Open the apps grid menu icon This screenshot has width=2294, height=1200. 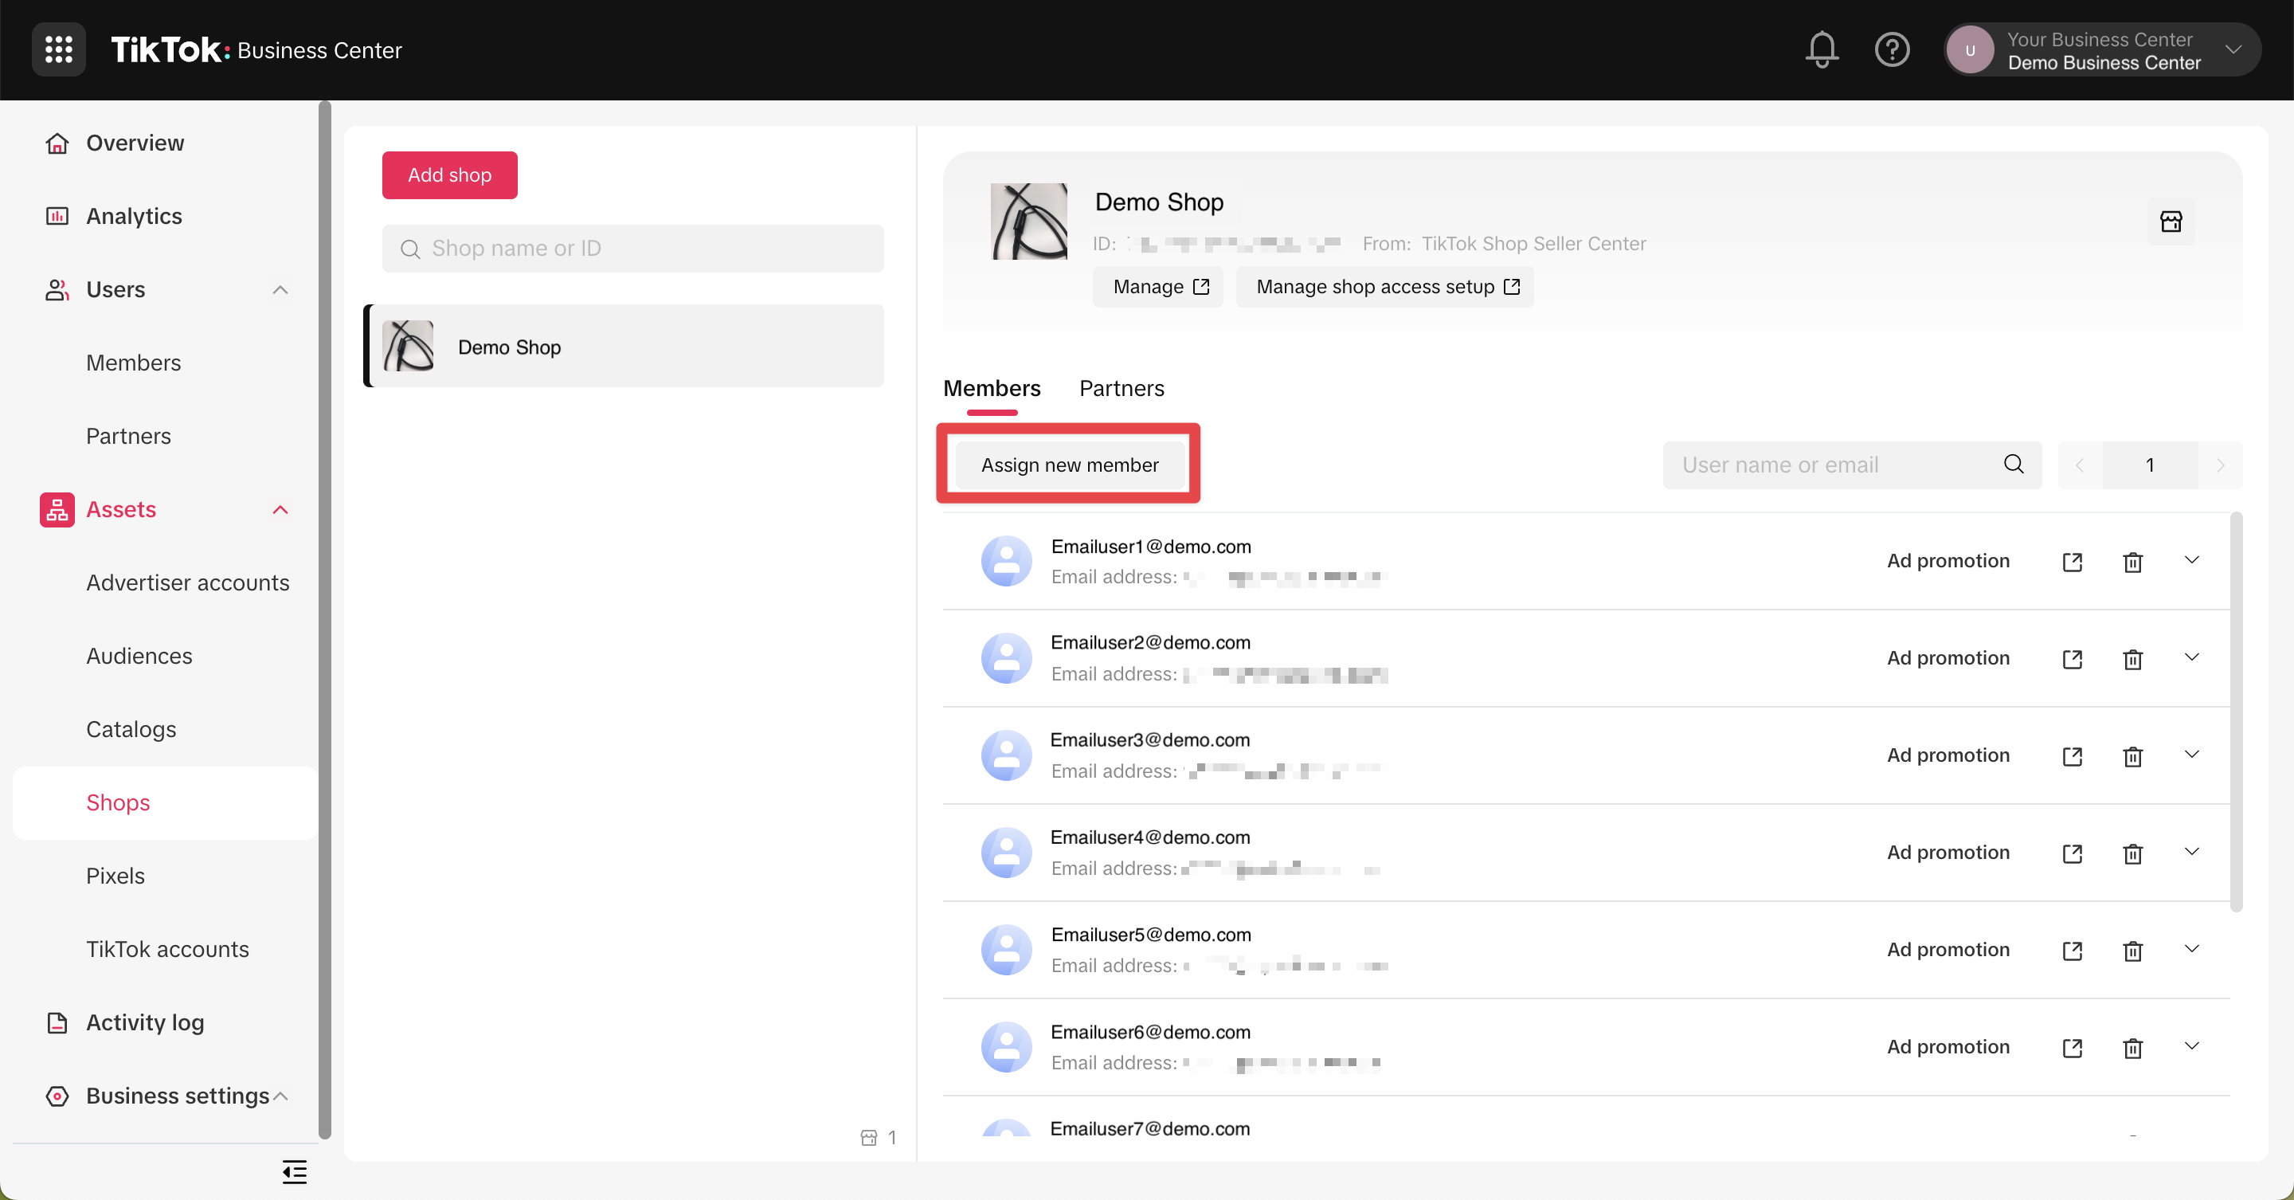(59, 50)
